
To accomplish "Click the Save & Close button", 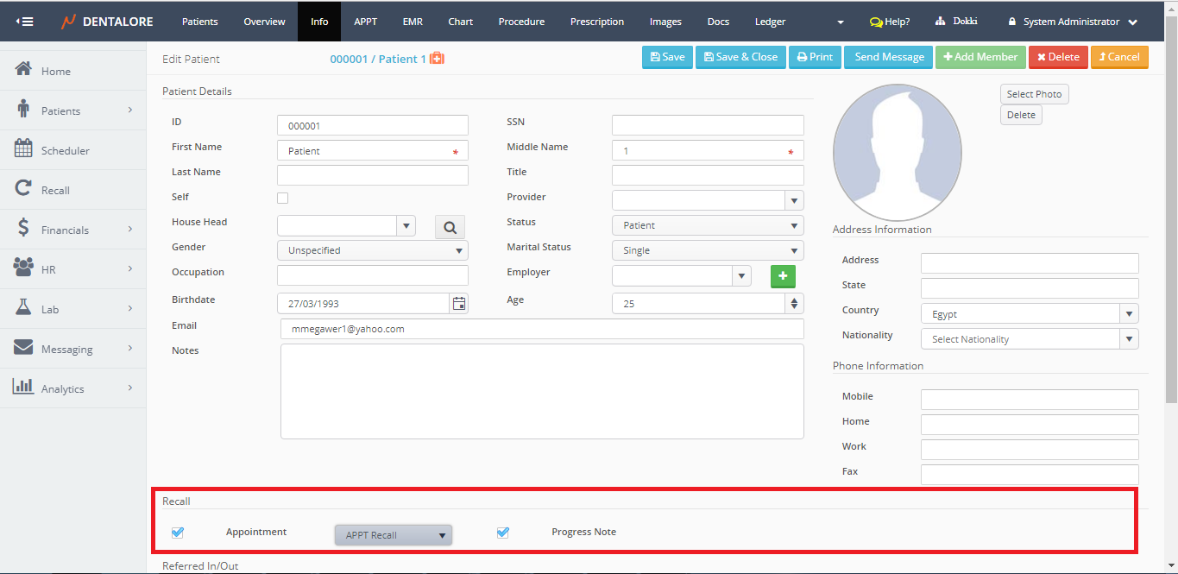I will coord(740,57).
